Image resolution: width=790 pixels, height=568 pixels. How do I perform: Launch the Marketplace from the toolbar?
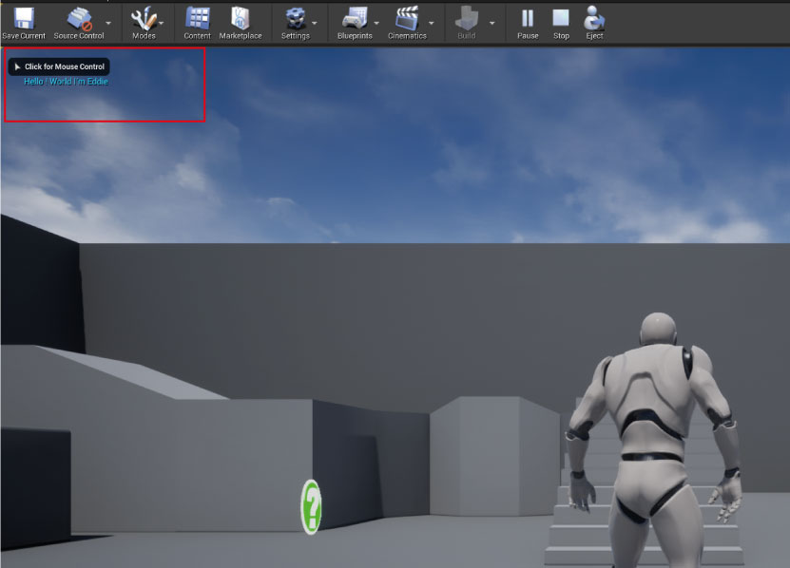(x=240, y=18)
